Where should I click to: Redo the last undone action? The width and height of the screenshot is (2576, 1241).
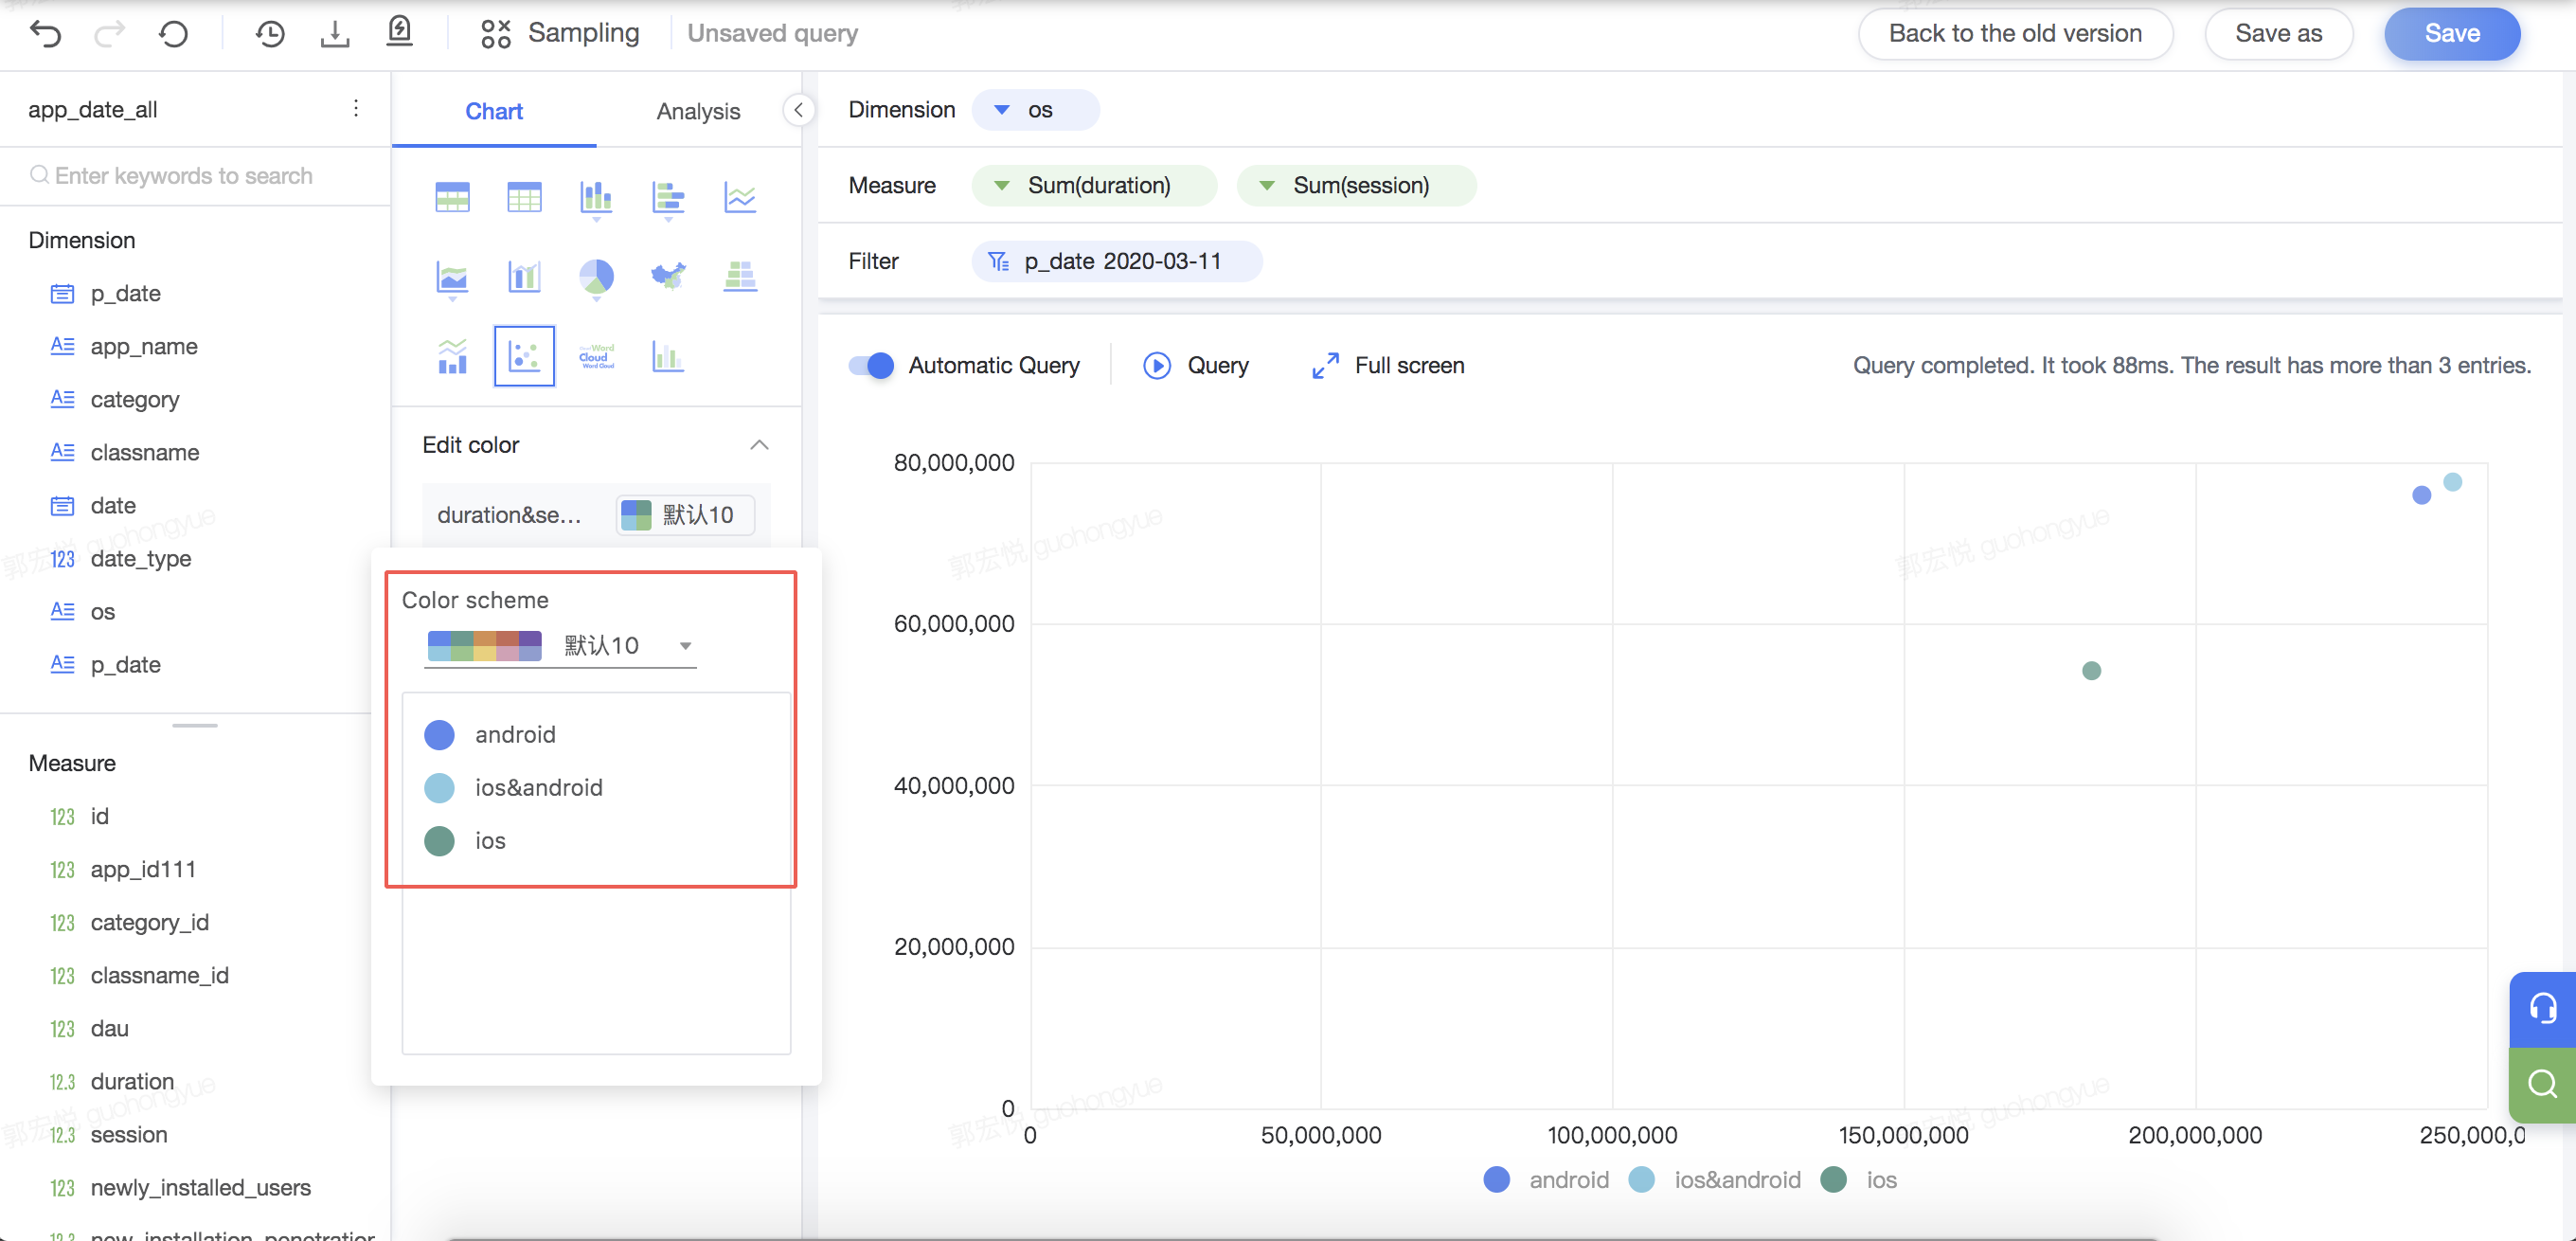click(109, 34)
